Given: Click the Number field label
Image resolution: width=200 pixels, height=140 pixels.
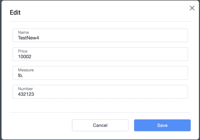Looking at the screenshot, I should pyautogui.click(x=25, y=89).
